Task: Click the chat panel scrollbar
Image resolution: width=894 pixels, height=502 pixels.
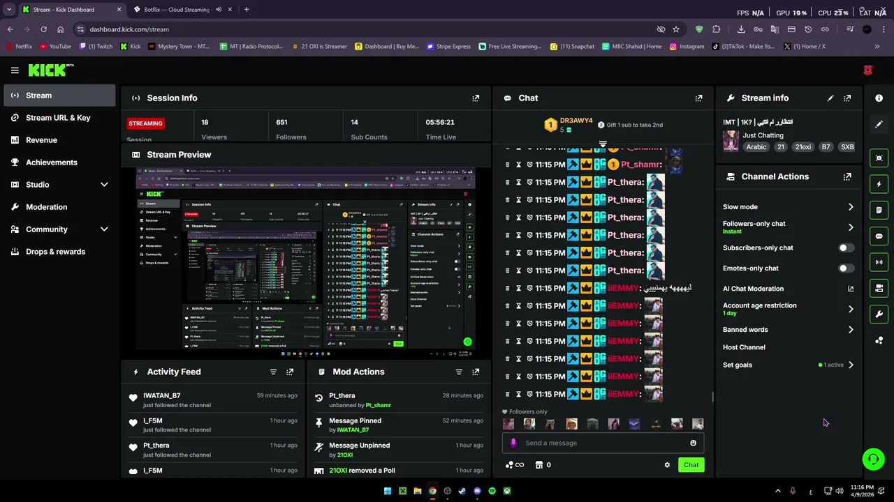Action: [712, 397]
